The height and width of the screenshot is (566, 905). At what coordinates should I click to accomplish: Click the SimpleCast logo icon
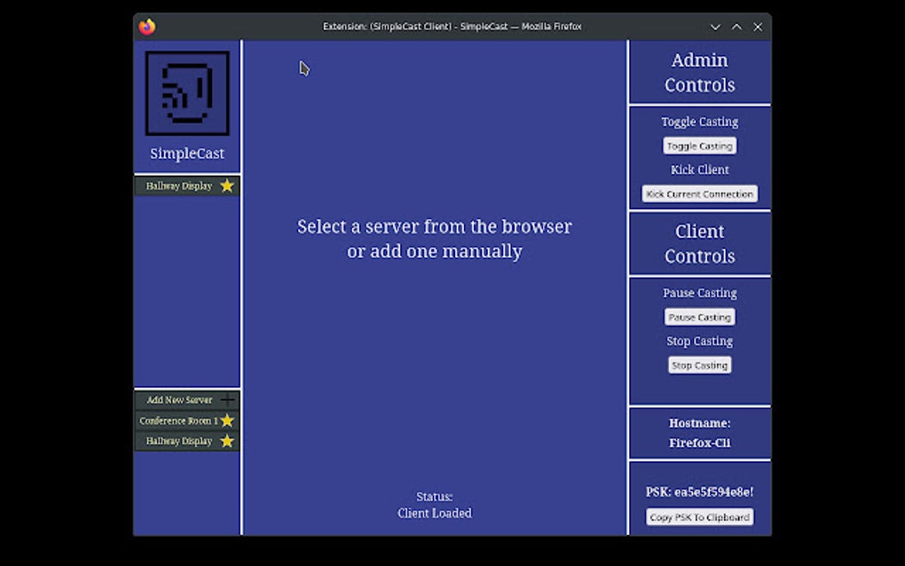point(187,91)
